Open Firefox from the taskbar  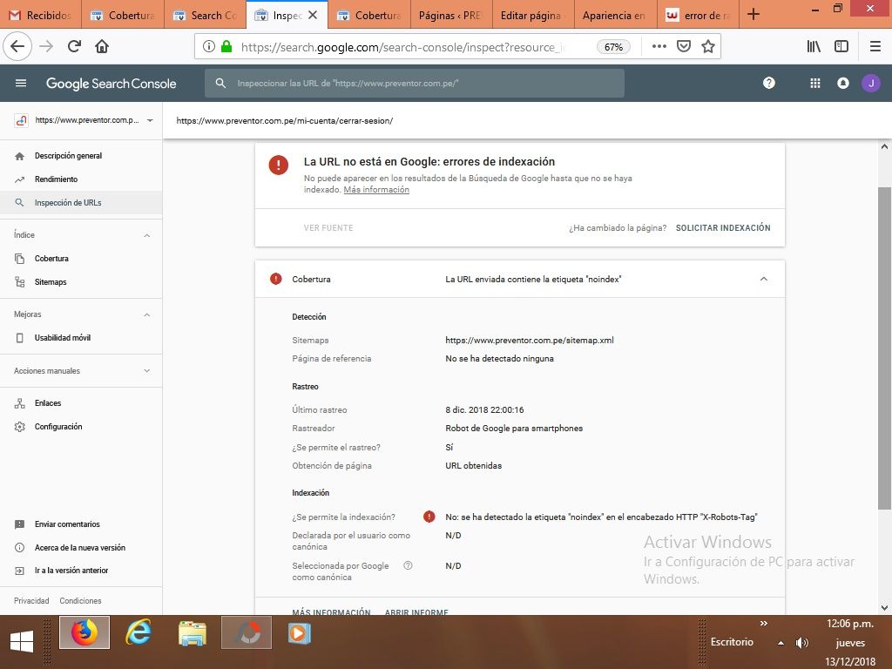[x=84, y=632]
